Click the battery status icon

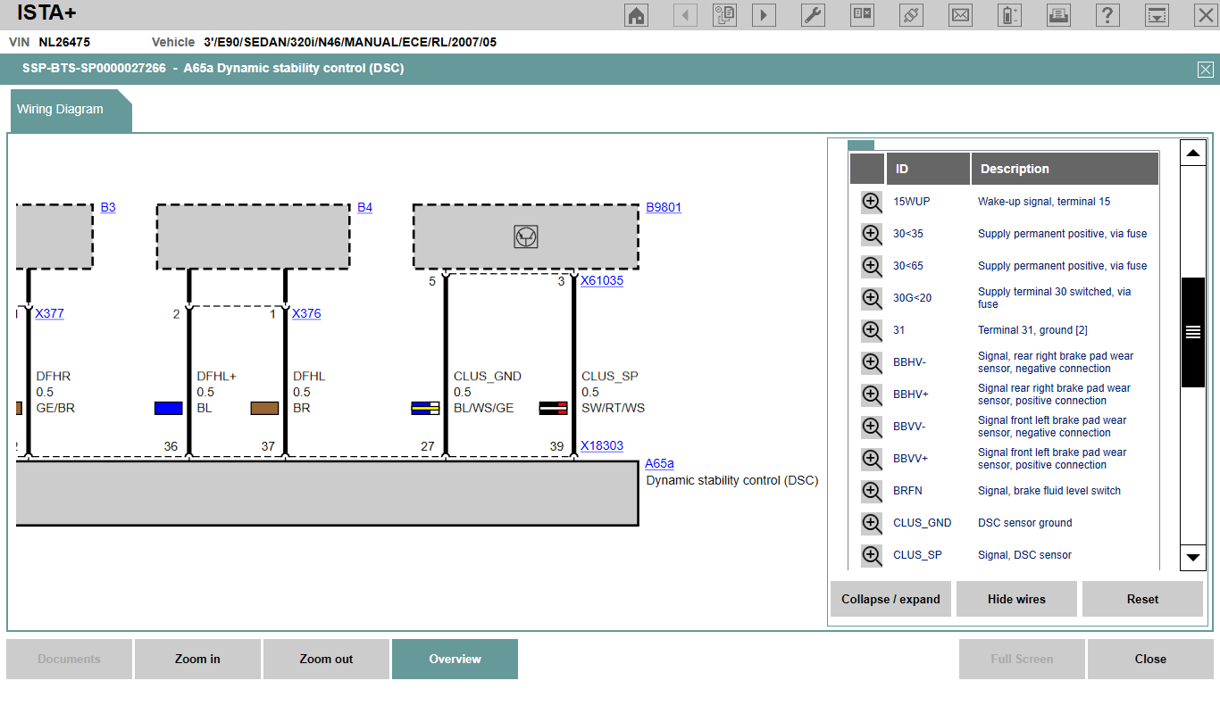[x=1009, y=15]
